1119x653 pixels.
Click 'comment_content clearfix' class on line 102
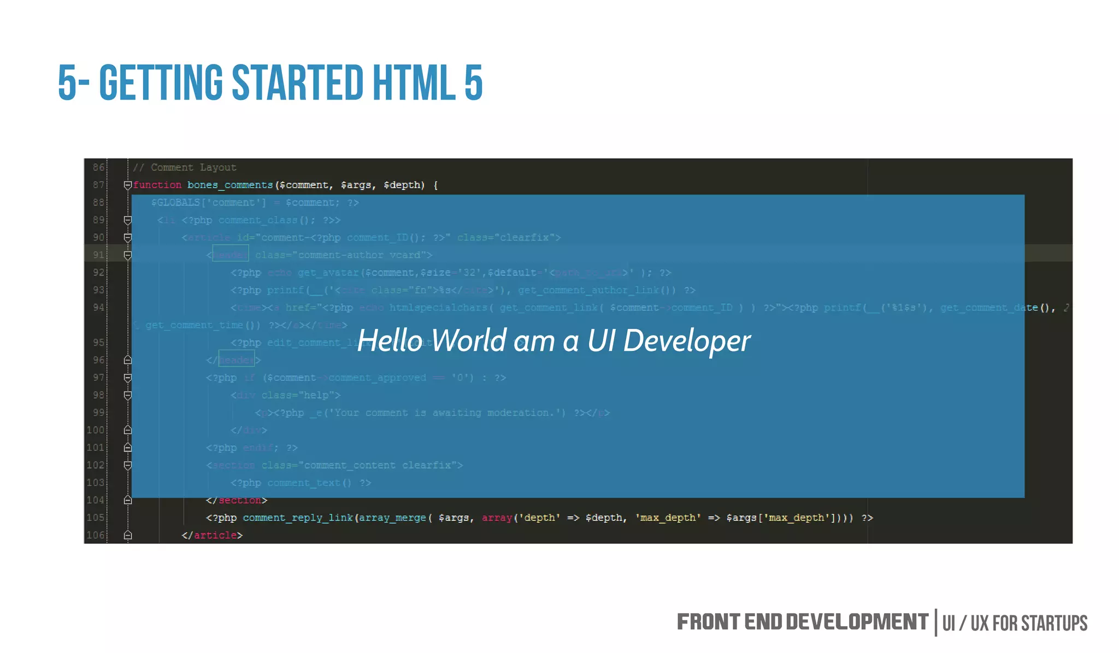[x=378, y=465]
